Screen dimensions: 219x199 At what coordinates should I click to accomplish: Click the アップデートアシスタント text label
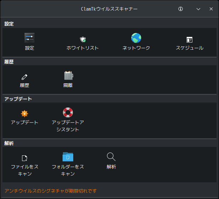(x=68, y=126)
